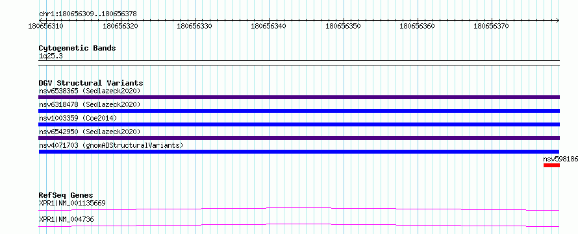
Task: Click the blue bar under nsv4071703
Action: click(299, 152)
